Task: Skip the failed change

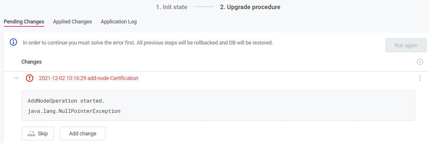Action: point(38,134)
